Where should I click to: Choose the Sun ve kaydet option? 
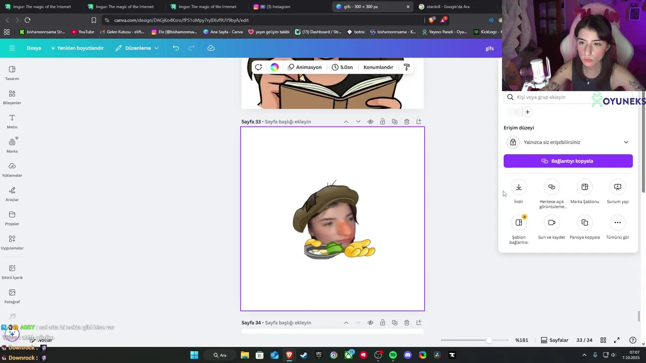pos(552,228)
